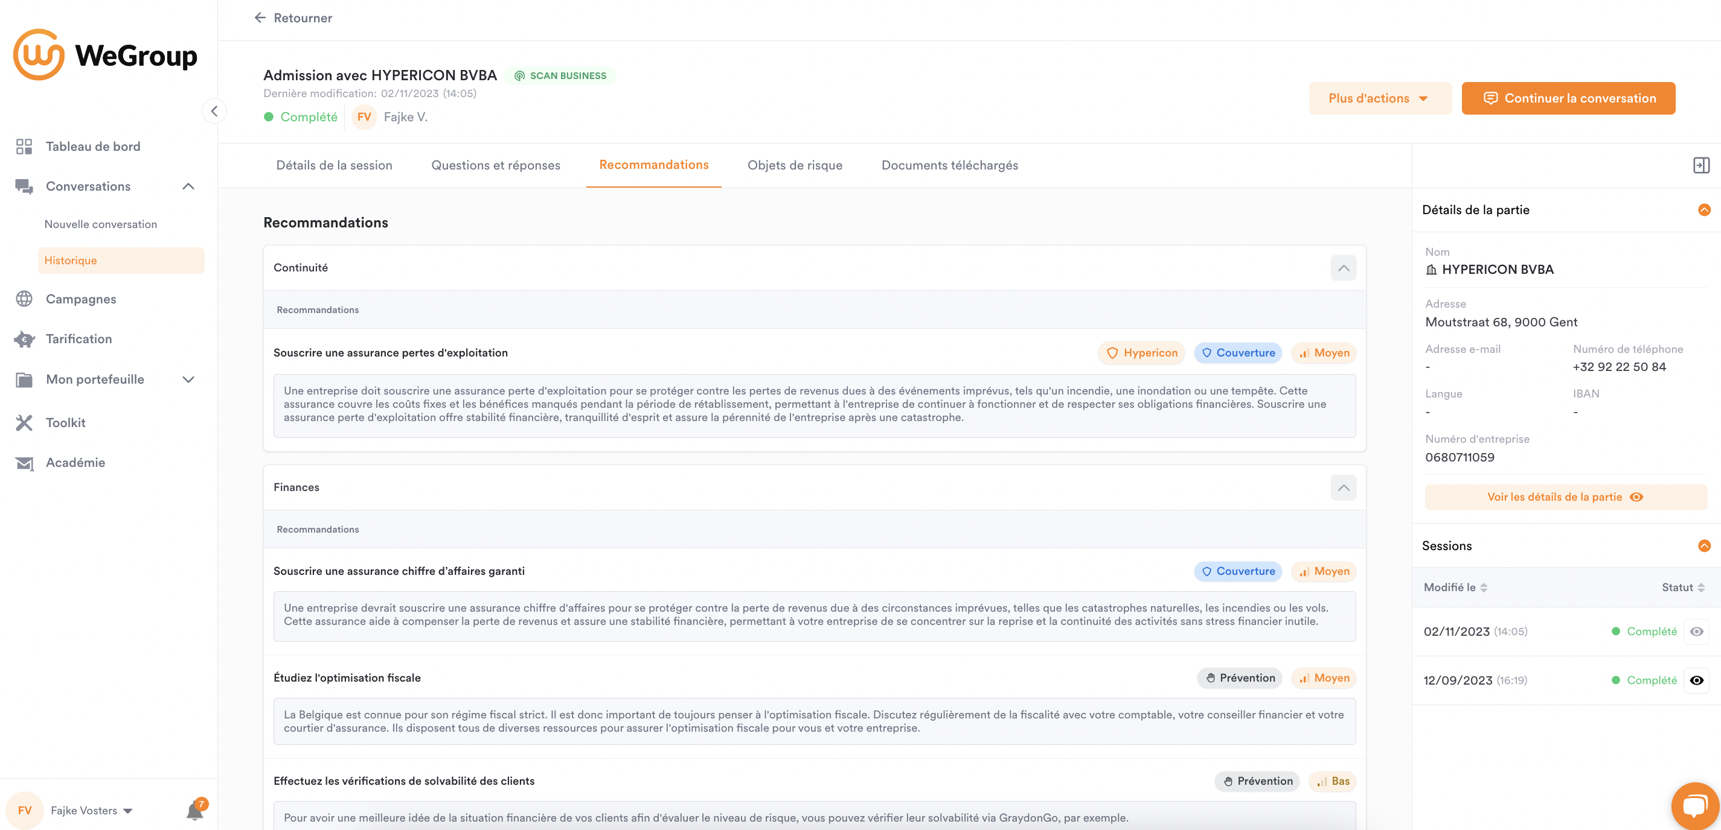Open the Toolkit page

65,422
